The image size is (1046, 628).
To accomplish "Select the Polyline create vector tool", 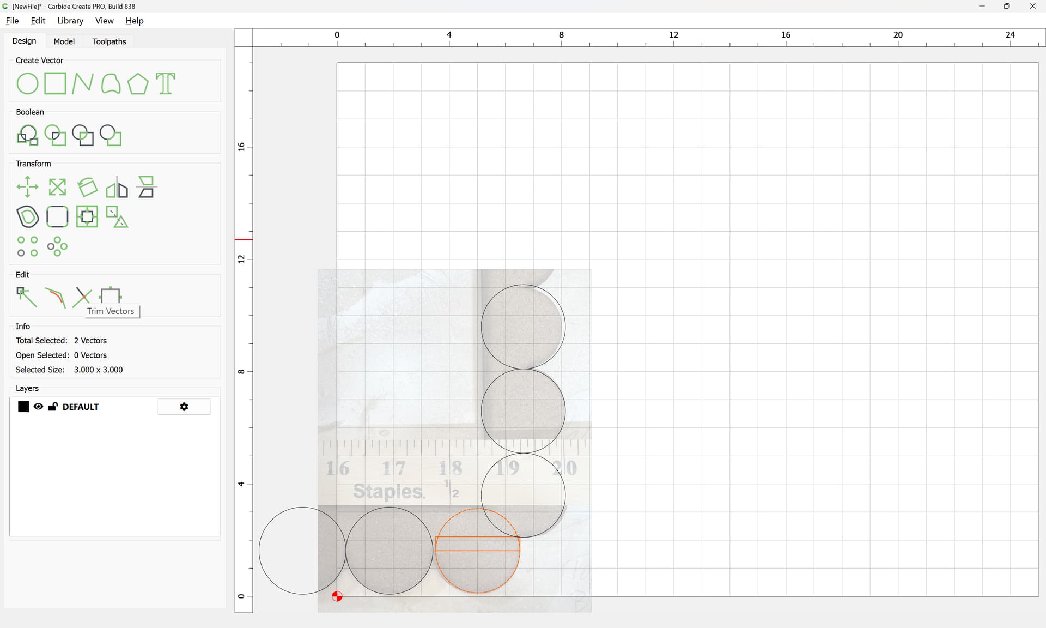I will pyautogui.click(x=83, y=84).
